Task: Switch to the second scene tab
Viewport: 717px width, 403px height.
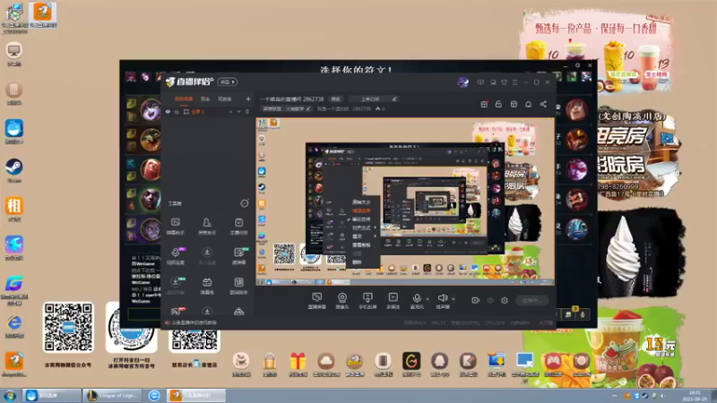Action: pyautogui.click(x=205, y=99)
